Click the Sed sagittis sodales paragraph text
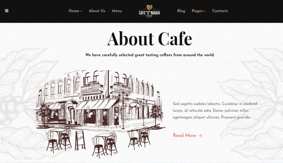This screenshot has width=283, height=163. coord(215,110)
